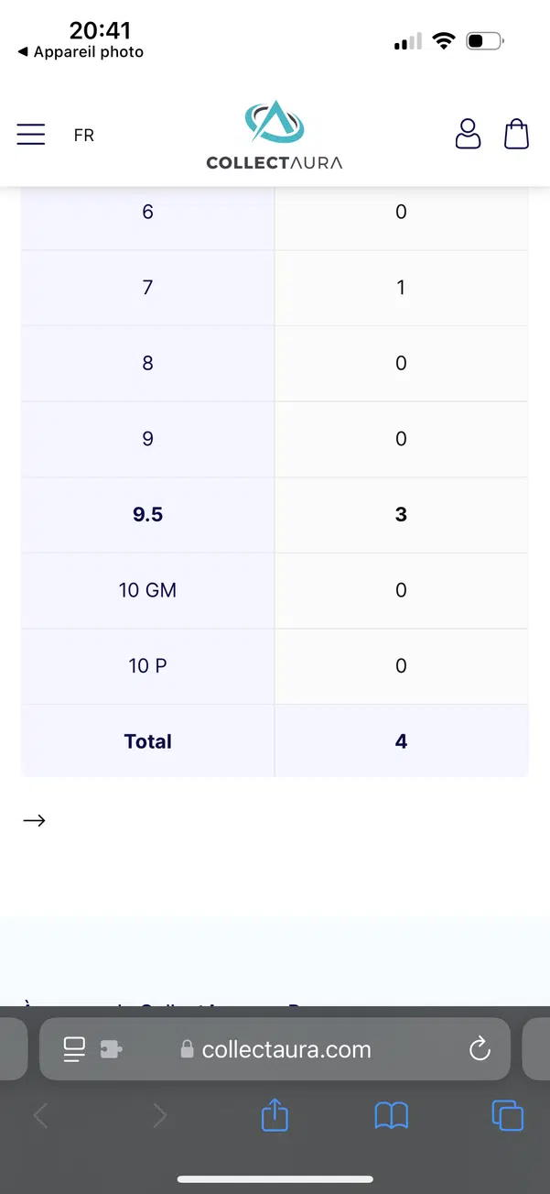Tap the CollectAura logo

click(275, 136)
